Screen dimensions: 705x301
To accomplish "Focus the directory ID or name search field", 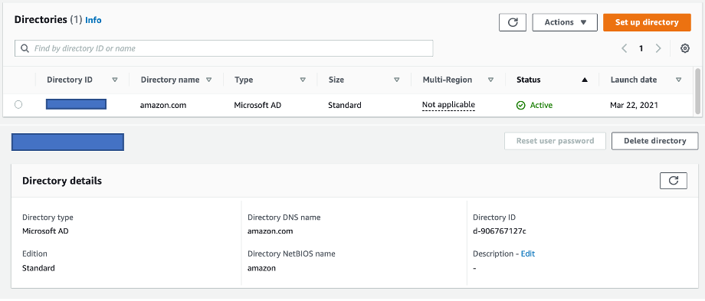I will pos(224,48).
